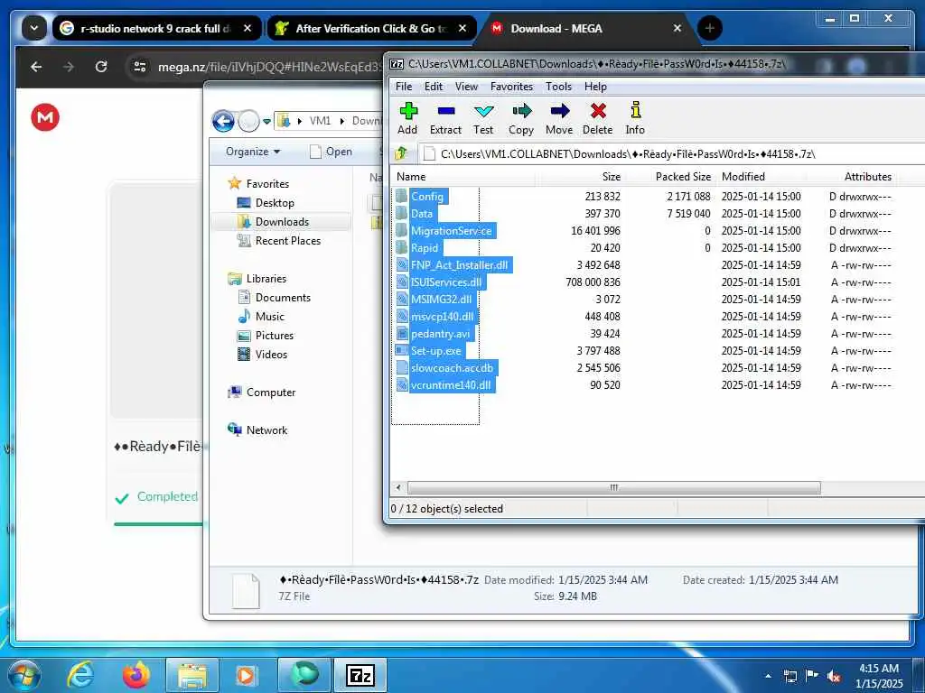Viewport: 925px width, 693px height.
Task: Open Computer in Explorer navigation pane
Action: [271, 393]
